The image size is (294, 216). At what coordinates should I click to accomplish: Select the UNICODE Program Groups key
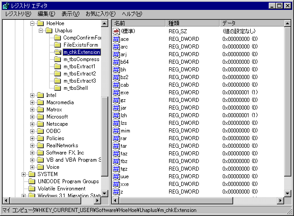pyautogui.click(x=68, y=181)
